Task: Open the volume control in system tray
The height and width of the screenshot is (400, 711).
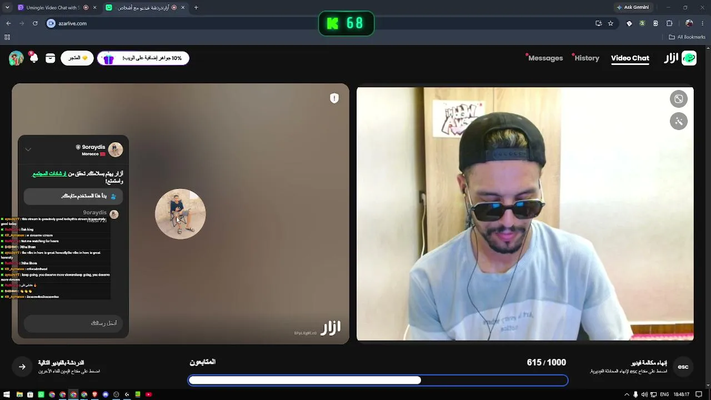Action: [x=644, y=394]
